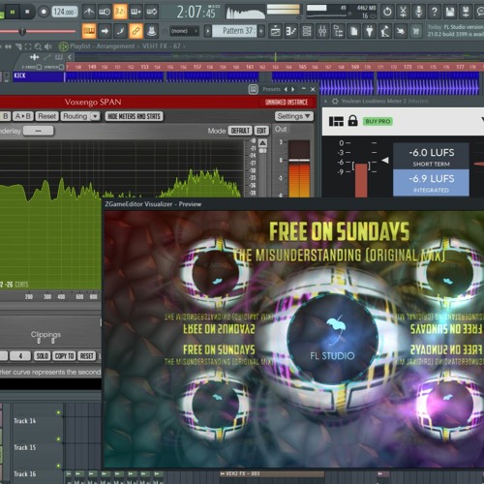This screenshot has width=484, height=484.
Task: Click the audio editor scissors icon
Action: (x=403, y=12)
